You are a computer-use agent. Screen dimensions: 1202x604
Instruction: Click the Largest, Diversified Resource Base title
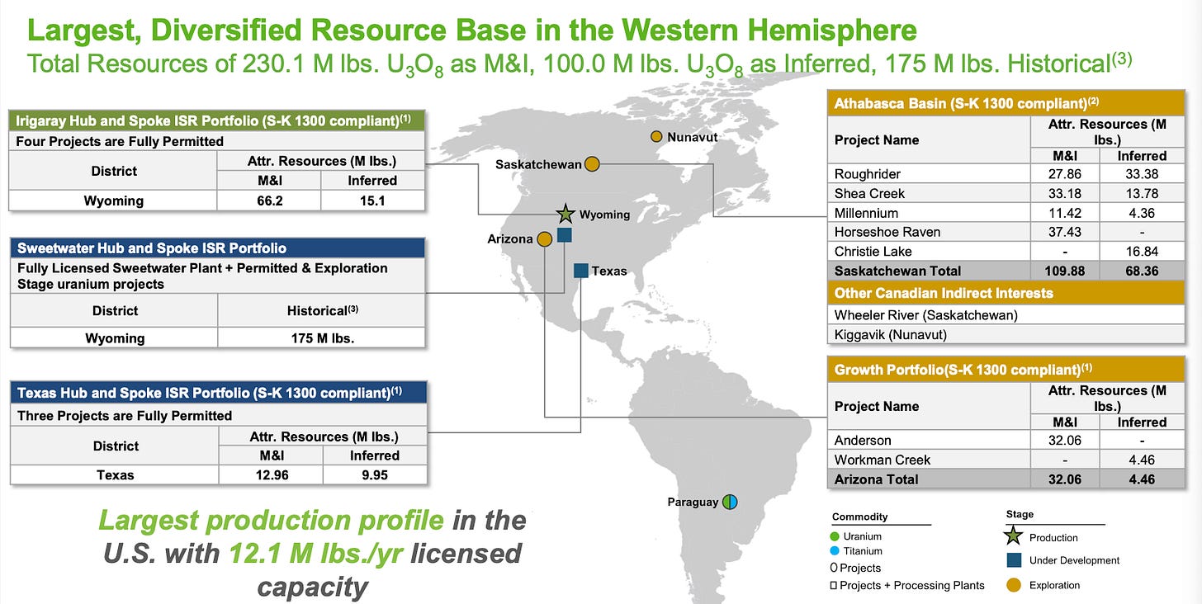[x=472, y=31]
